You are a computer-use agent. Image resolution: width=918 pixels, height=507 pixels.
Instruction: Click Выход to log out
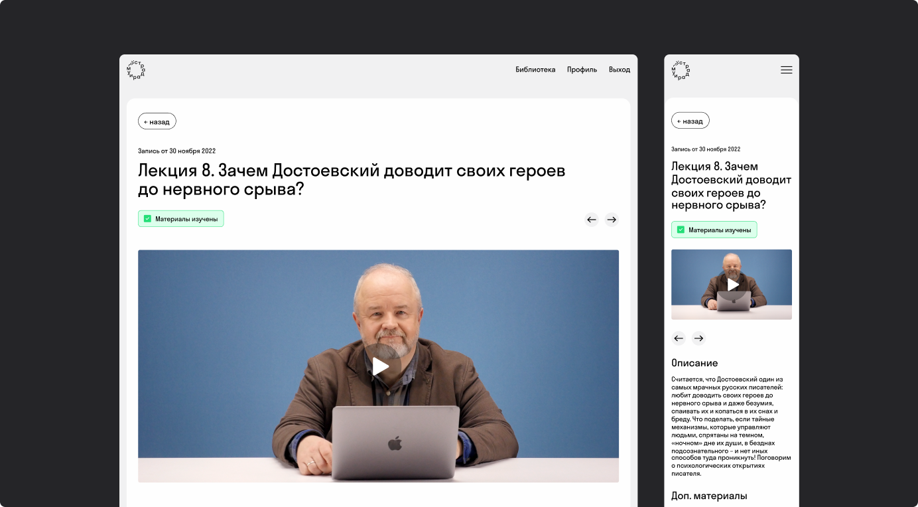620,70
